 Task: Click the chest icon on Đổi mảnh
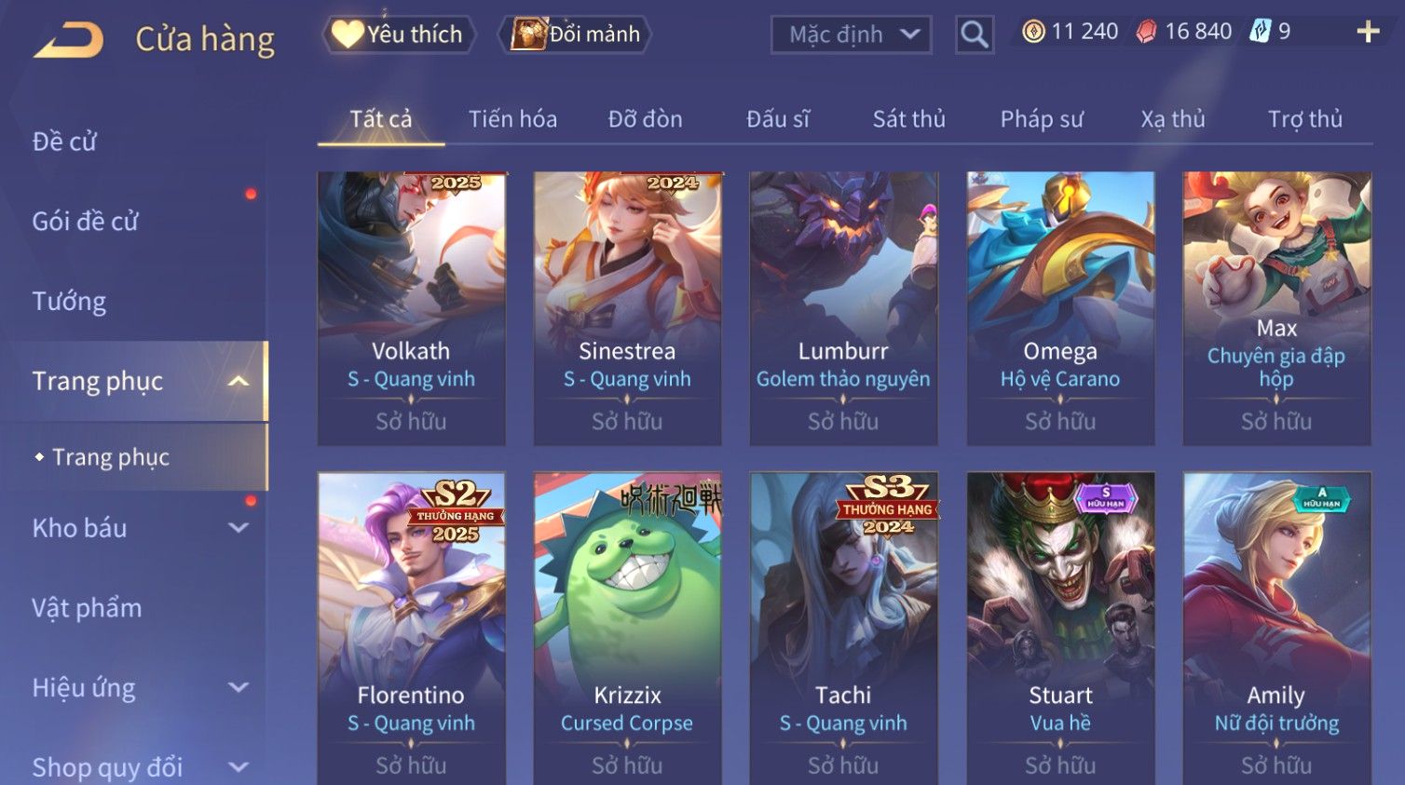click(x=528, y=34)
